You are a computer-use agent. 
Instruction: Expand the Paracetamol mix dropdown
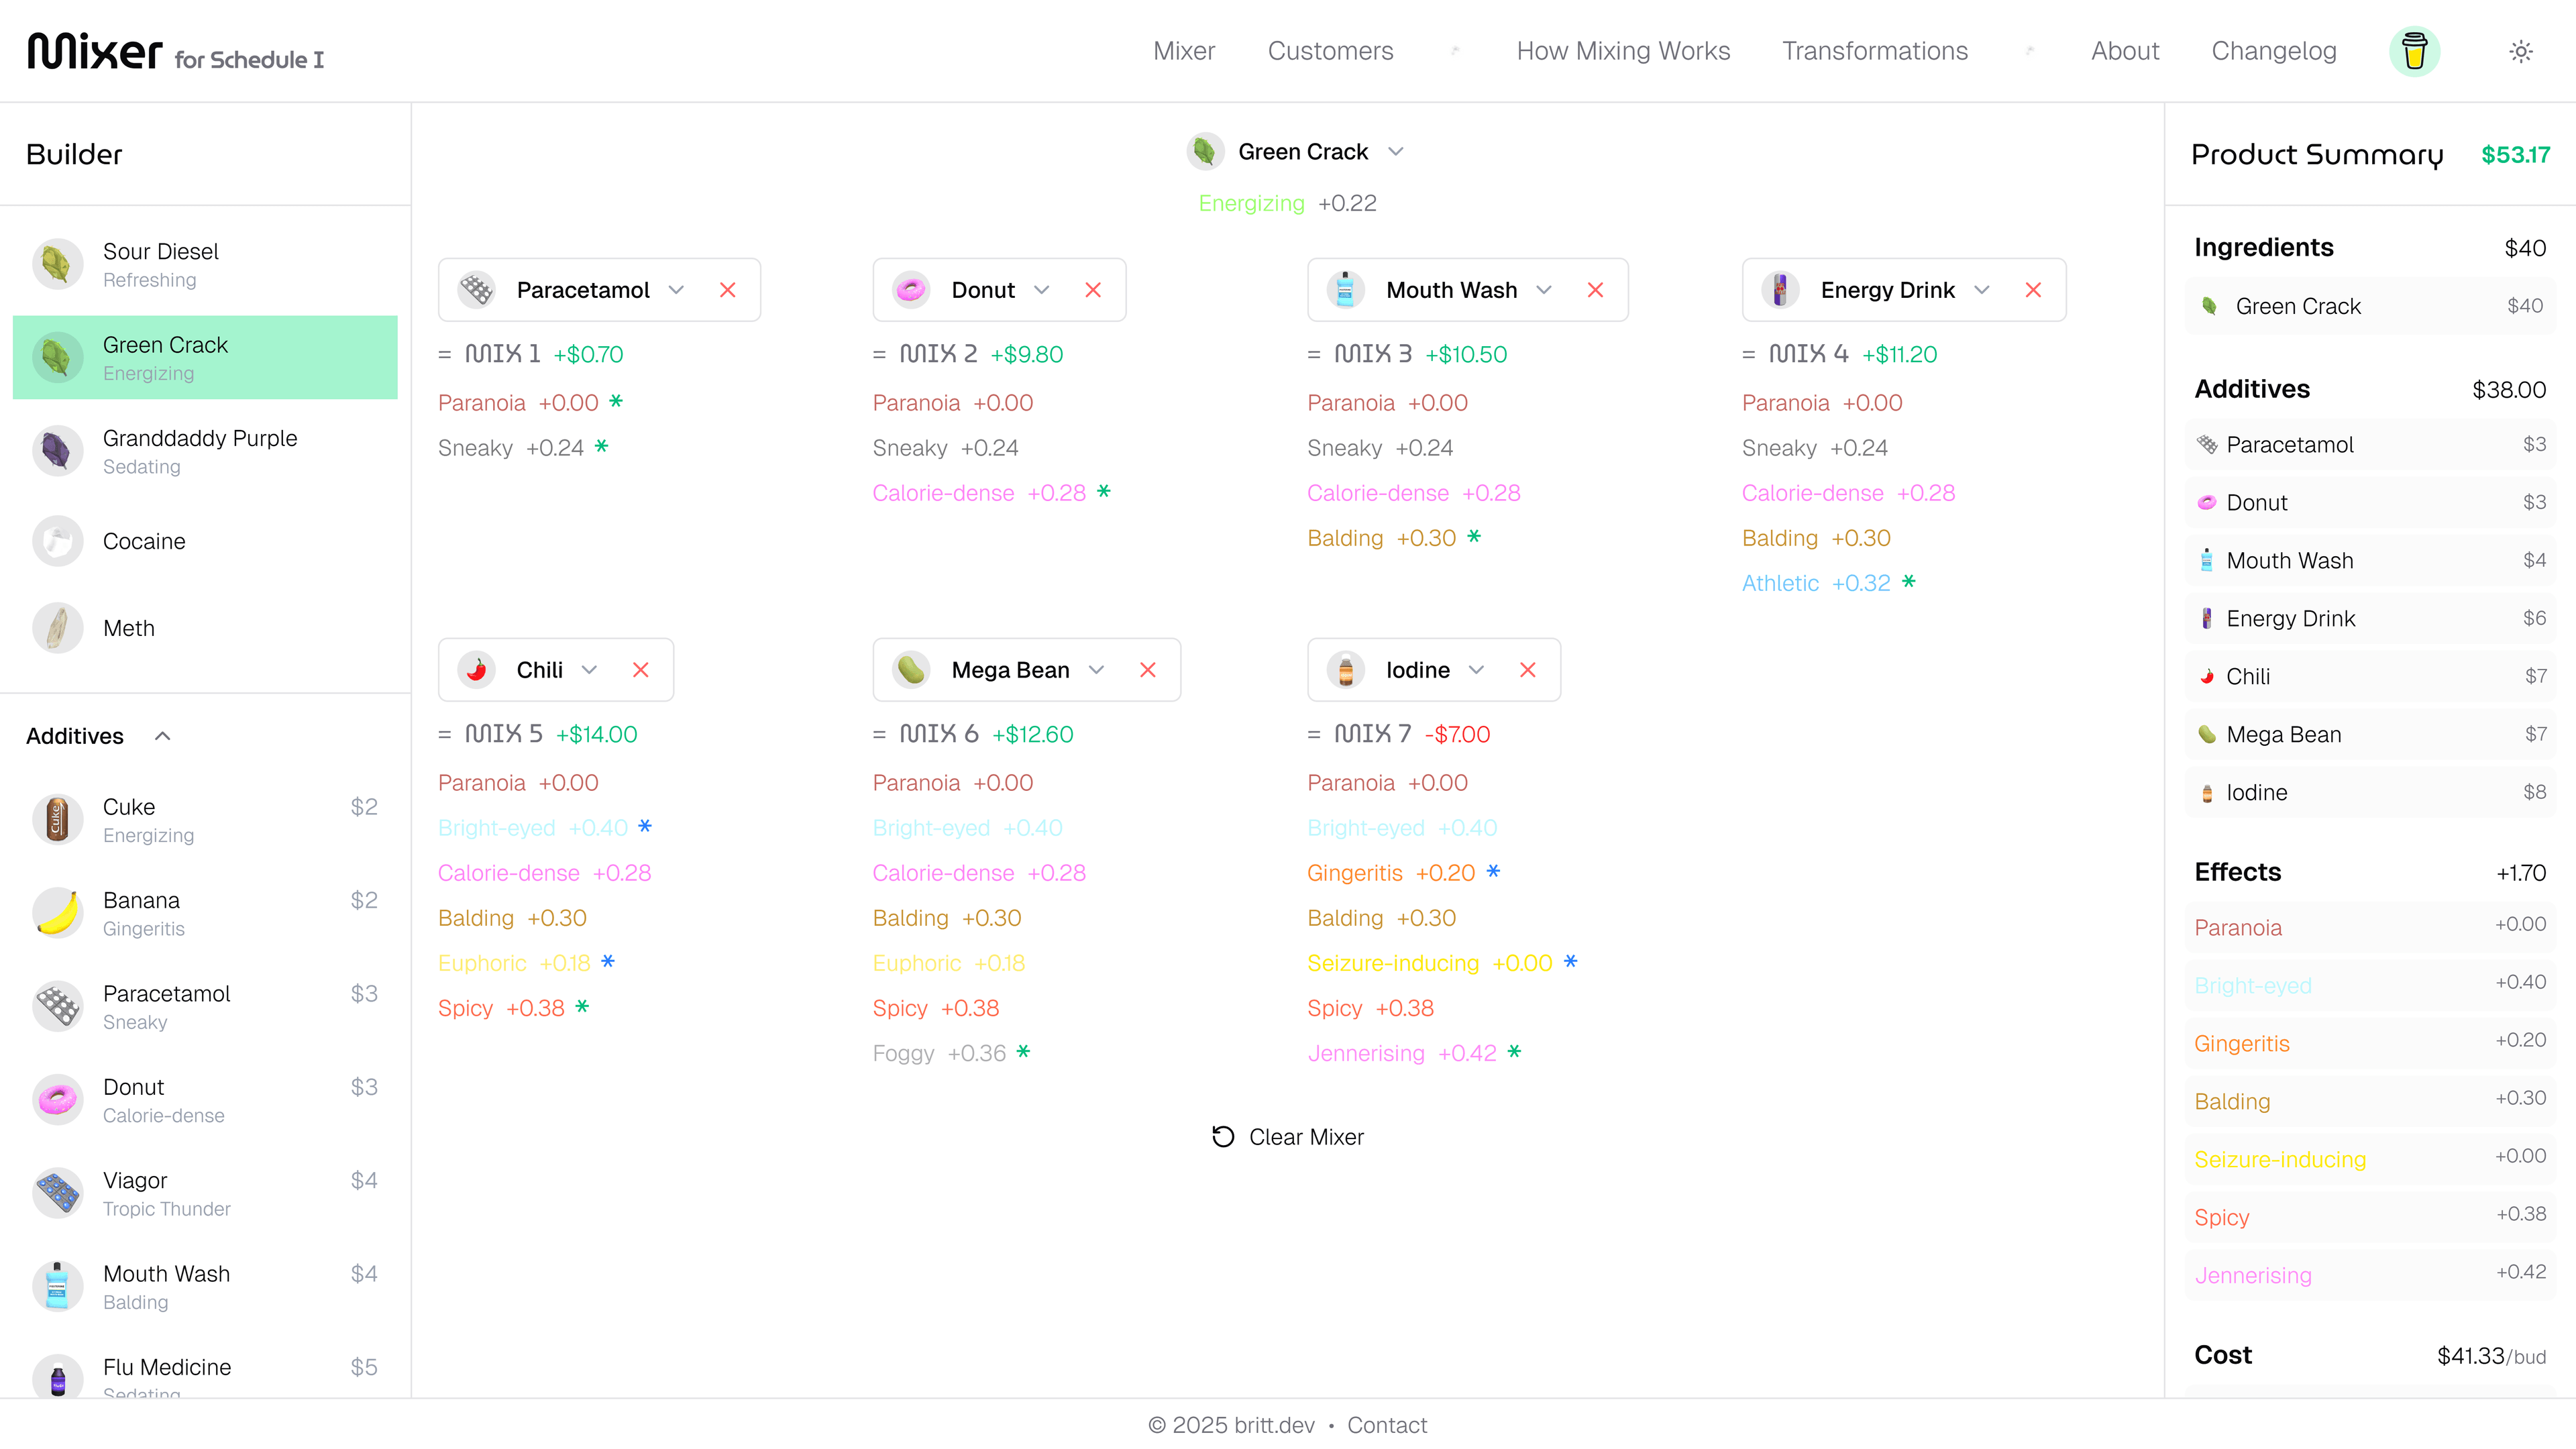[x=677, y=290]
